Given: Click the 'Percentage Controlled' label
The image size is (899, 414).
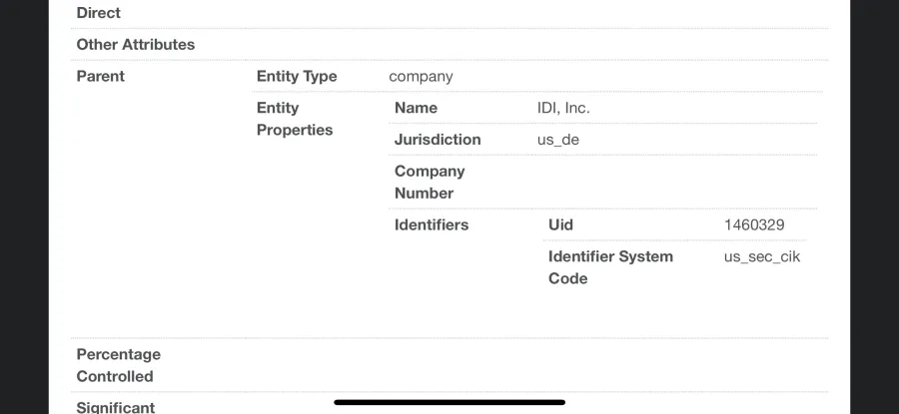Looking at the screenshot, I should [119, 365].
